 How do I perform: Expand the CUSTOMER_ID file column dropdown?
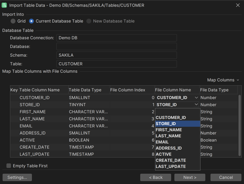coord(196,97)
